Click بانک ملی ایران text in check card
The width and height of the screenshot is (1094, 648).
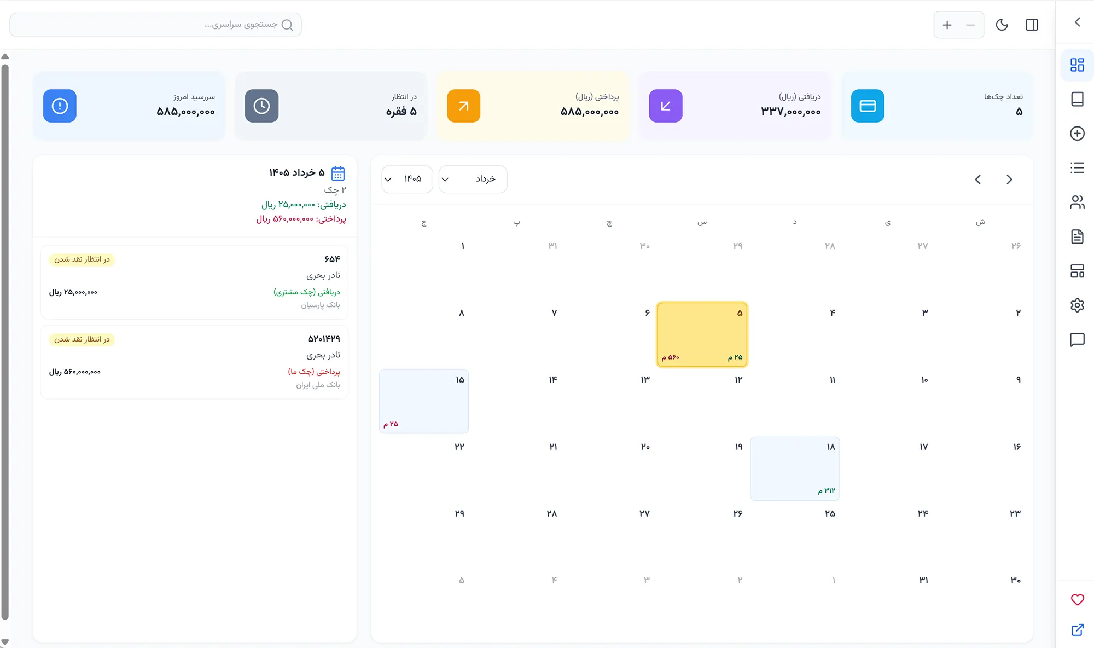(318, 385)
